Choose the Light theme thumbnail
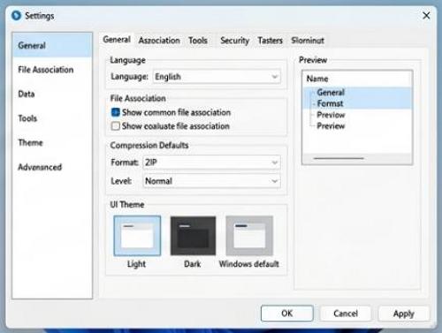Screen dimensions: 442x333 (x=137, y=236)
